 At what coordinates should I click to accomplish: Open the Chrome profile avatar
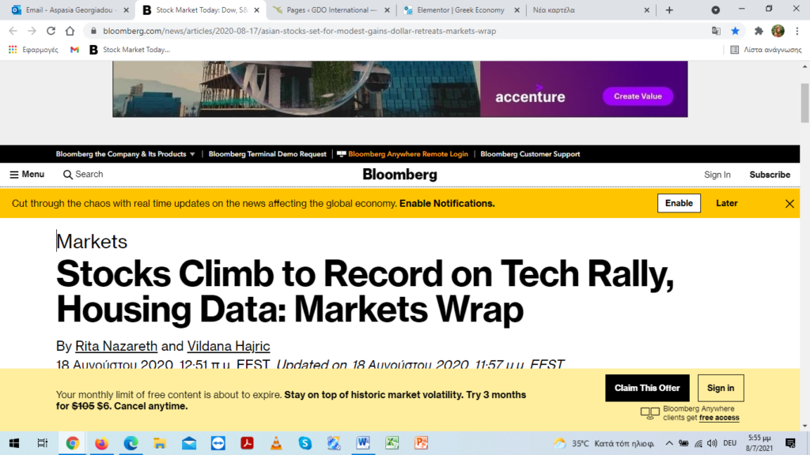click(x=778, y=31)
